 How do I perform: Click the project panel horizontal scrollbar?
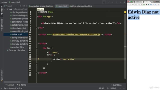point(12,82)
